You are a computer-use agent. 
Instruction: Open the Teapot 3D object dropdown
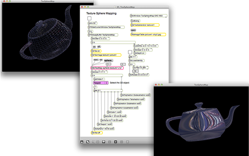101,83
